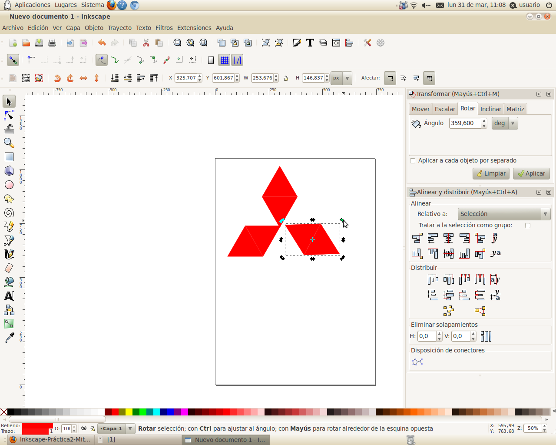The image size is (556, 445).
Task: Center objects horizontally in Alinear panel
Action: 449,238
